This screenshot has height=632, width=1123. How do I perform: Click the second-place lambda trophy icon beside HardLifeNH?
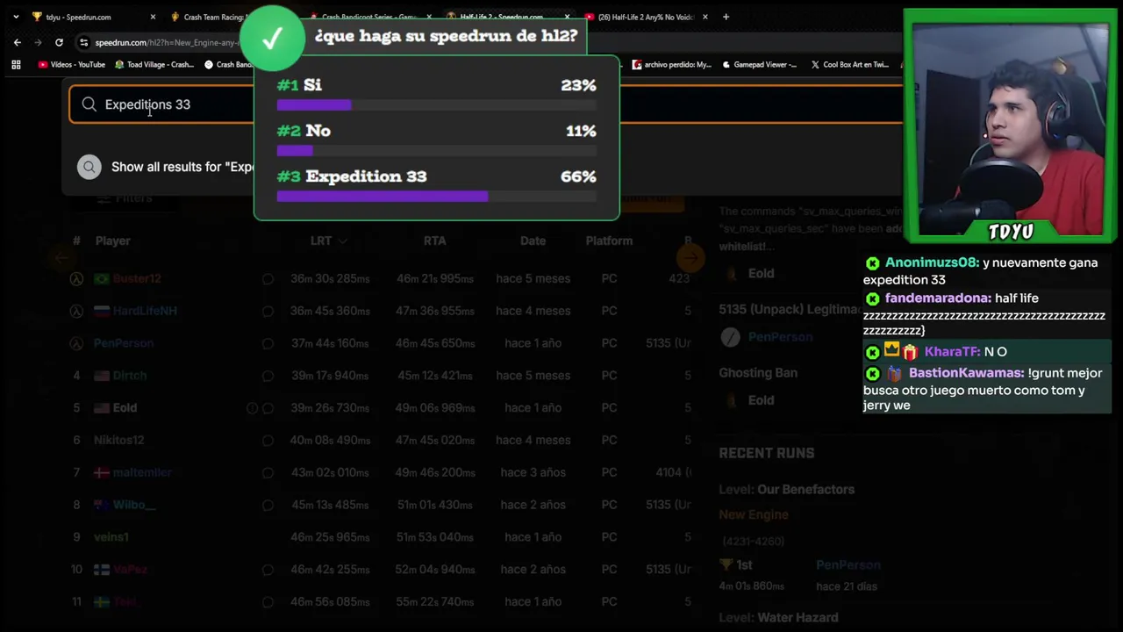click(x=76, y=311)
